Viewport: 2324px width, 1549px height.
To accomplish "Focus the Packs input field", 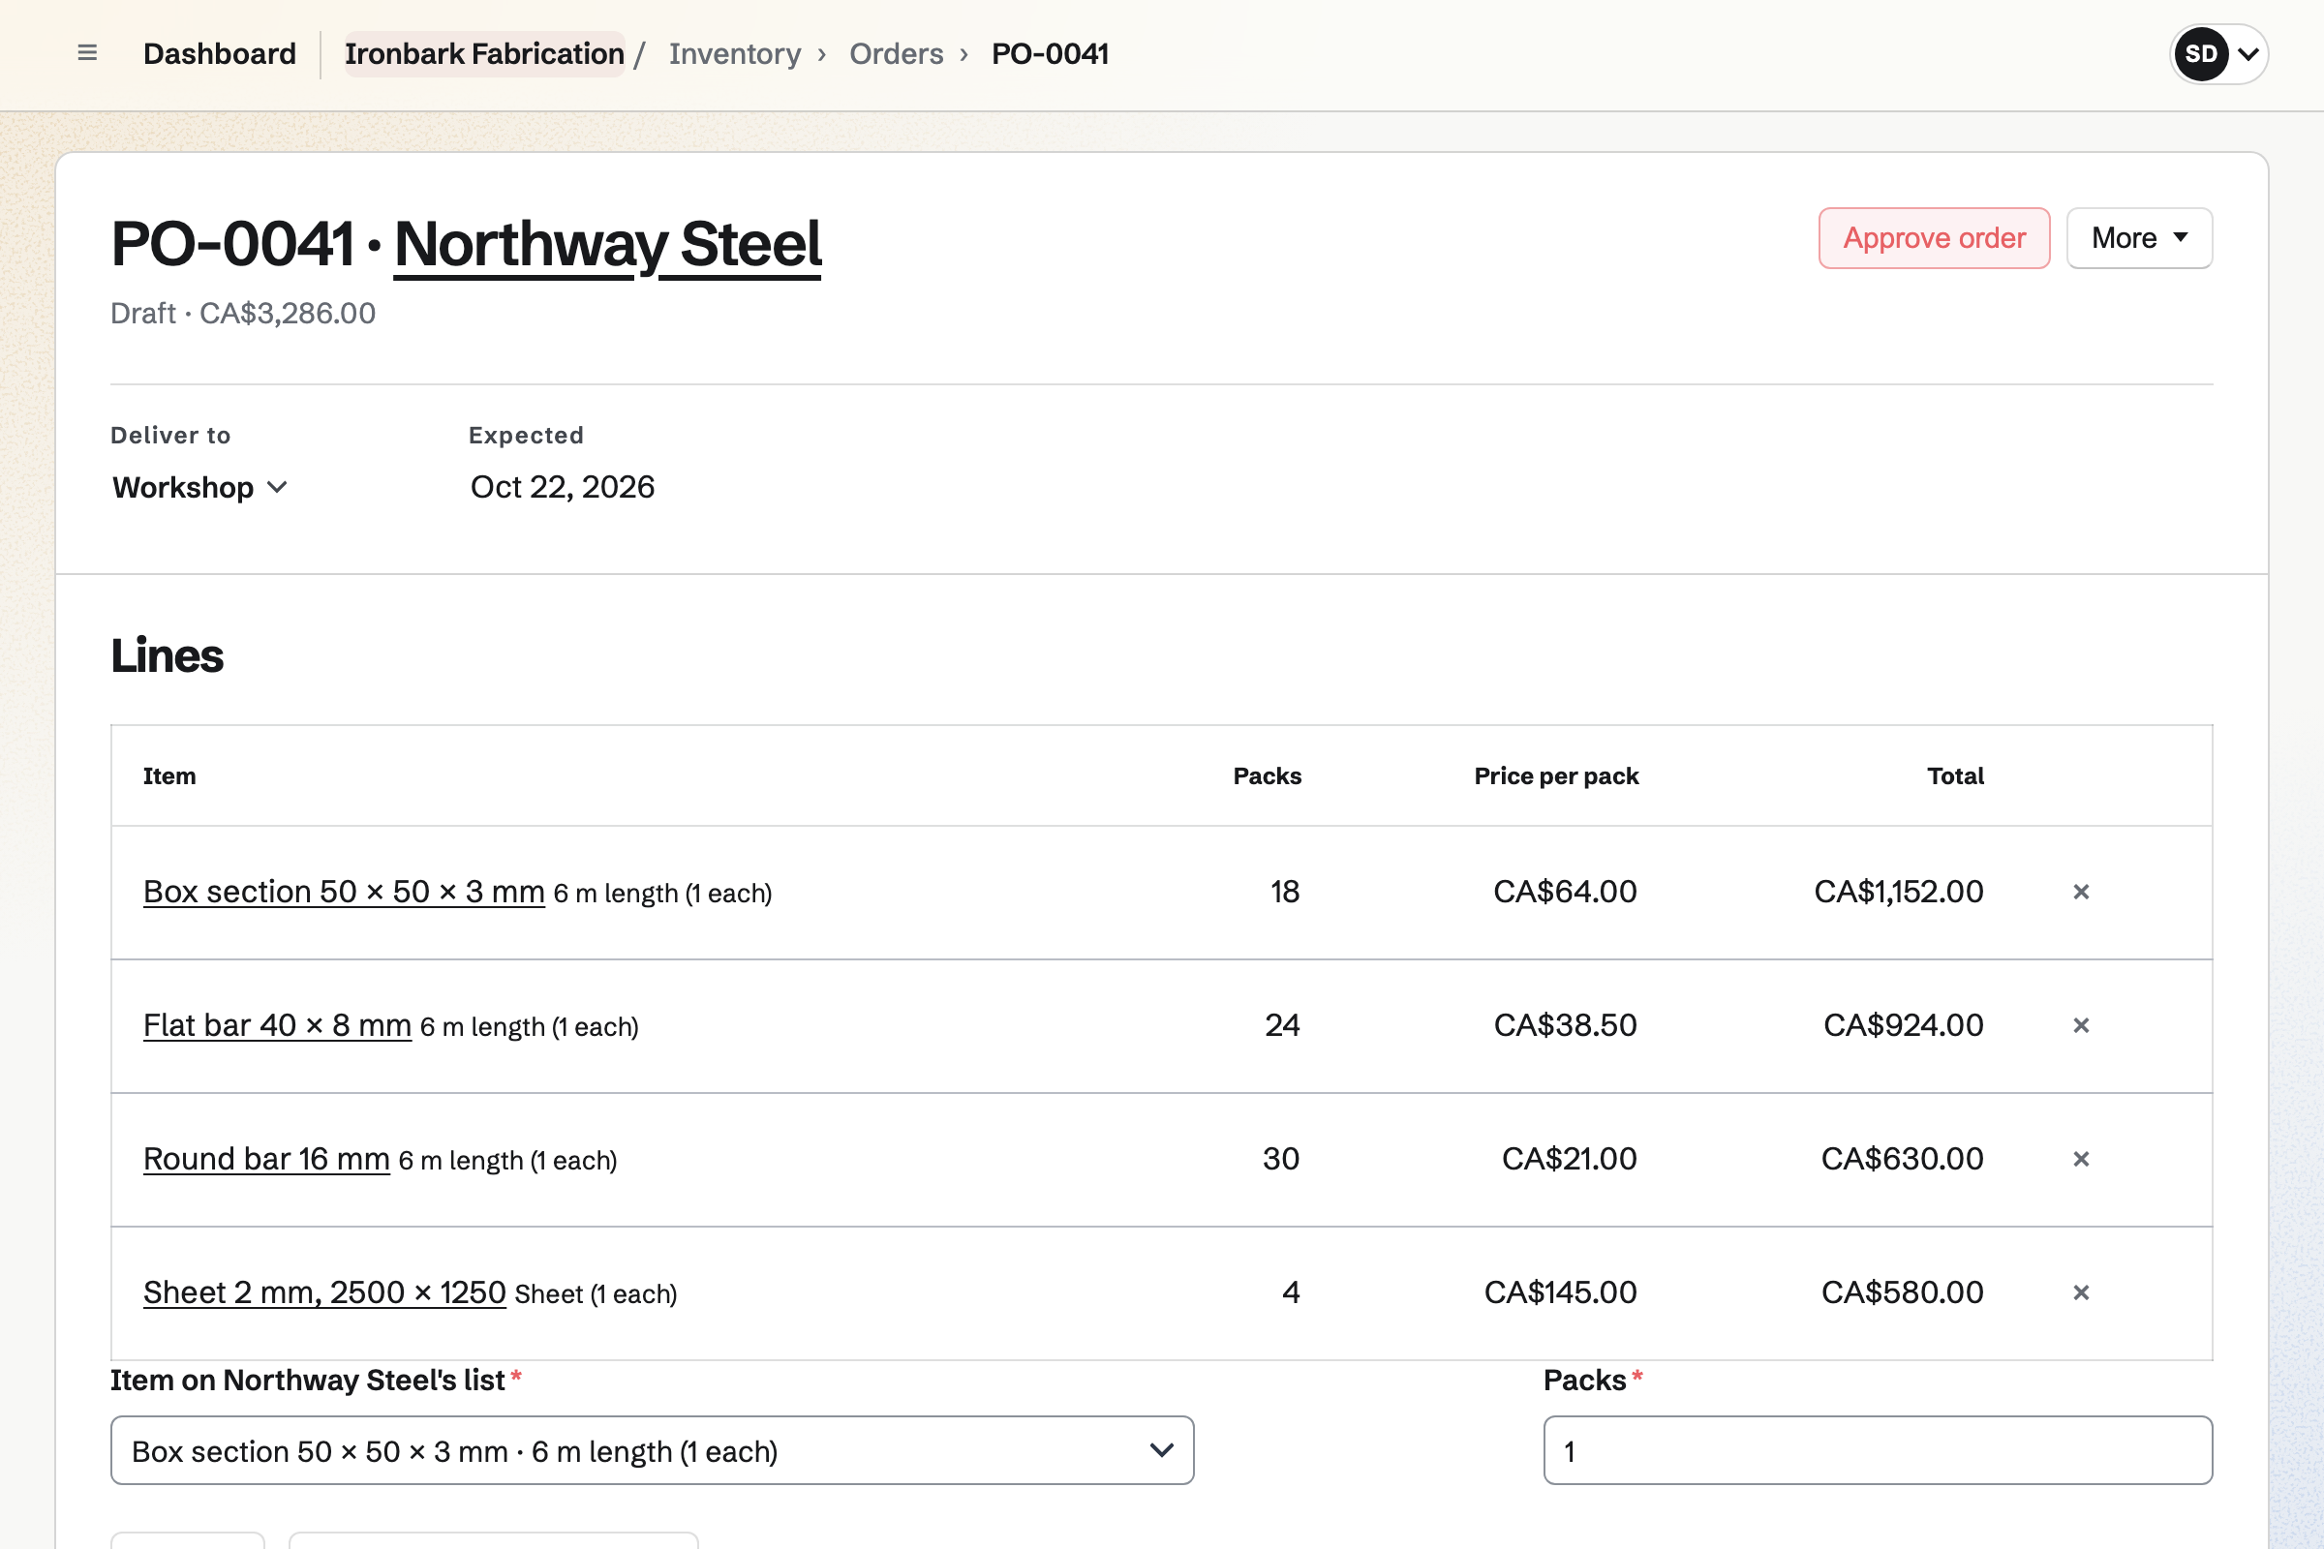I will (1878, 1450).
